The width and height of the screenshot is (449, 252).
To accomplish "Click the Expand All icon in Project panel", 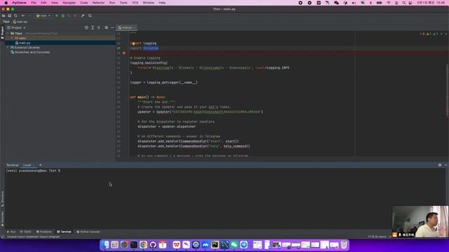I will tap(93, 28).
